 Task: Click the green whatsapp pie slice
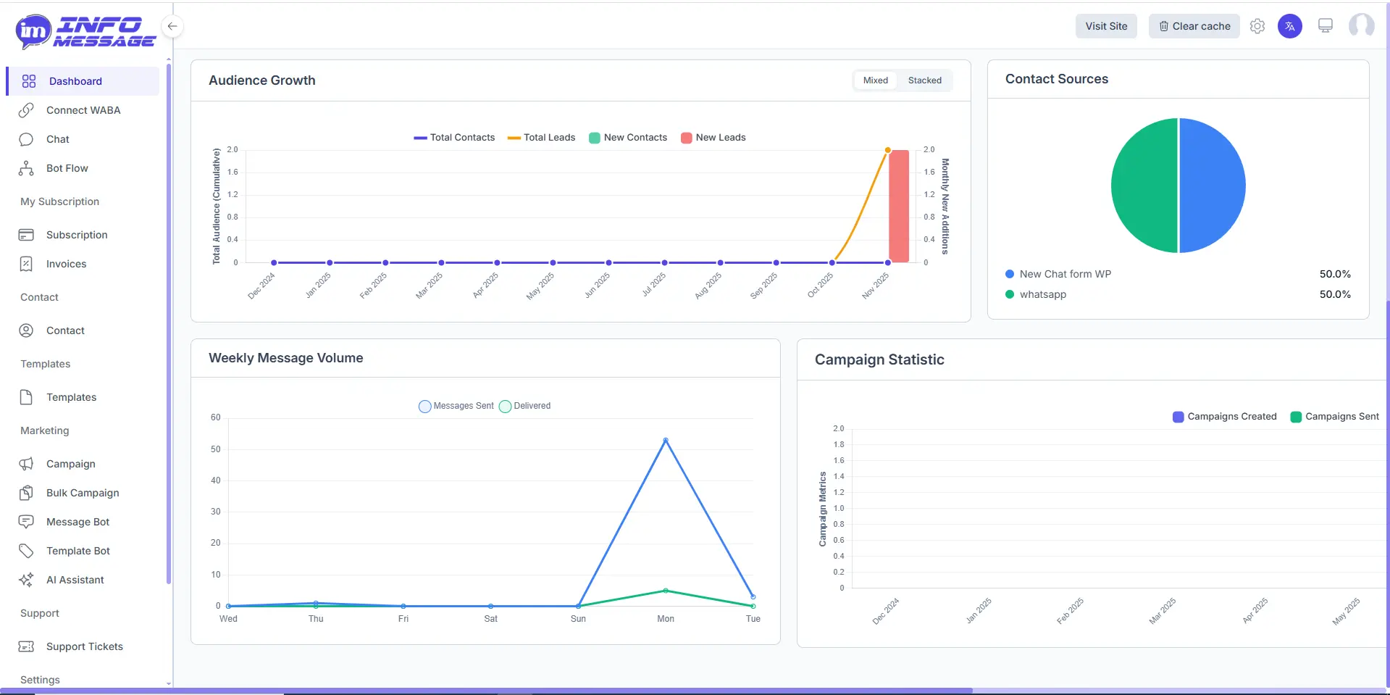(x=1143, y=186)
